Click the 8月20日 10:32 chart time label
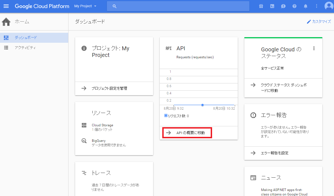 (x=224, y=109)
